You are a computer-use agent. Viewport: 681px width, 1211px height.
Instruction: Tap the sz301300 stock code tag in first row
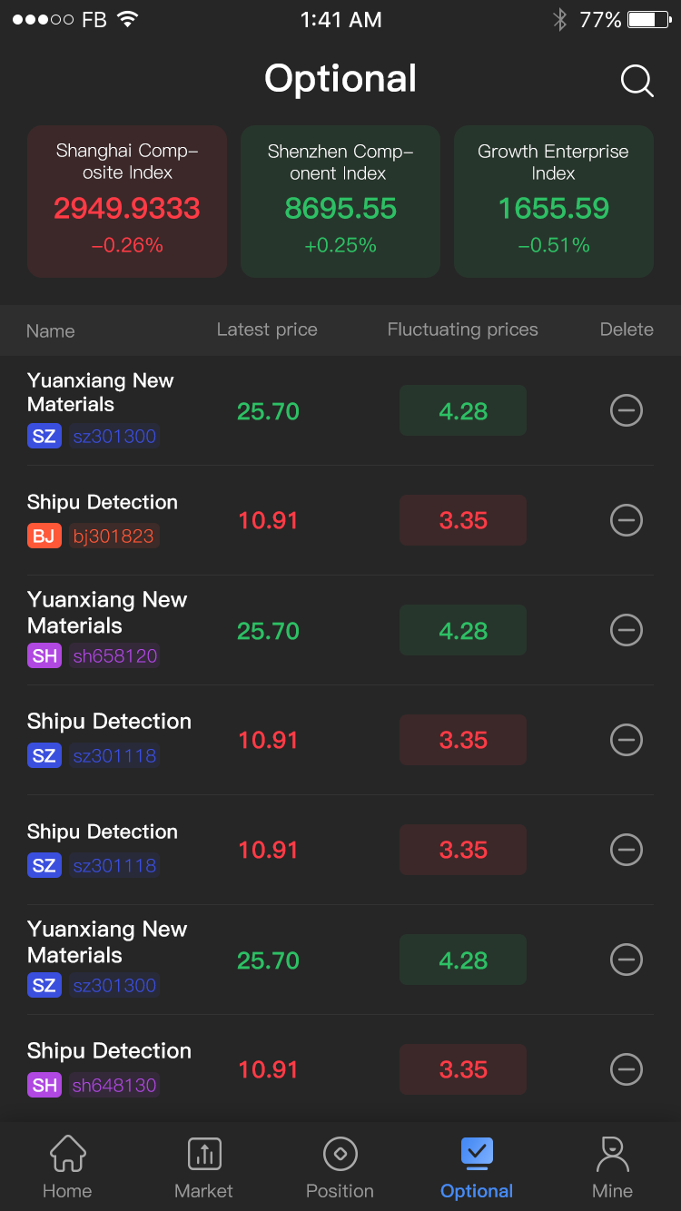pos(114,437)
